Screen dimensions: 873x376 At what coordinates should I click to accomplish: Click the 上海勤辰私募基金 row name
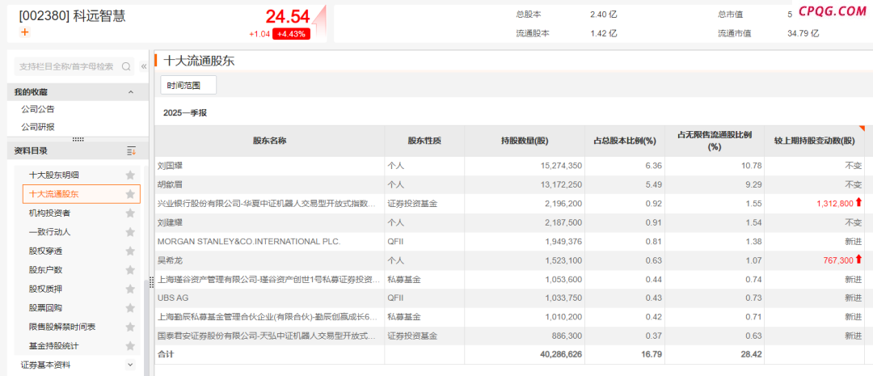point(268,317)
